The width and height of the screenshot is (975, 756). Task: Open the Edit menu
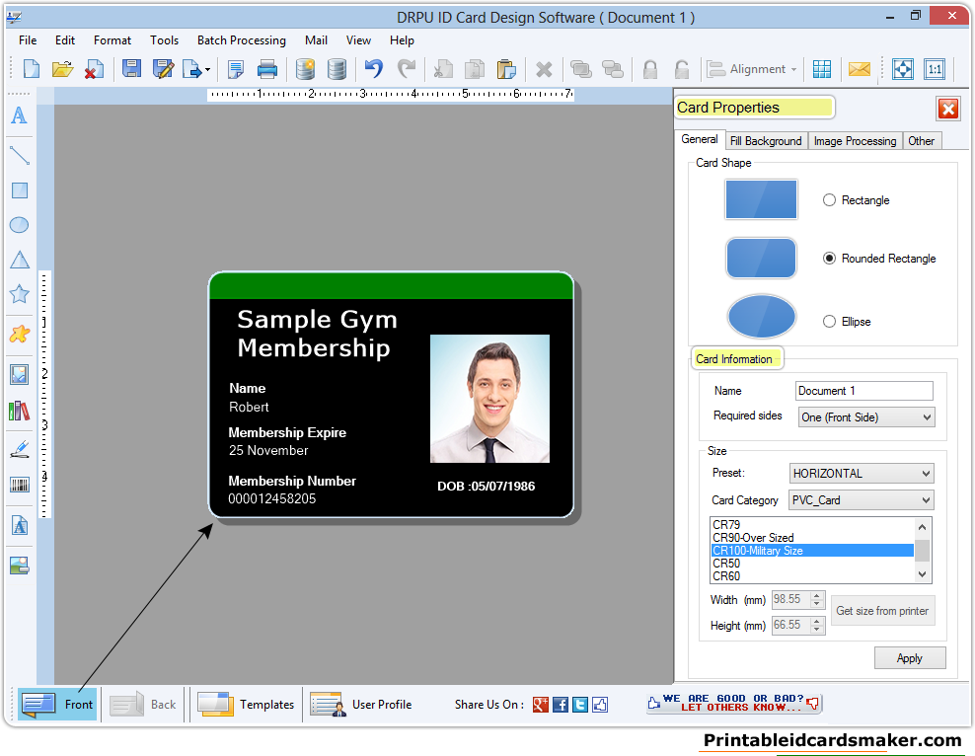coord(65,40)
